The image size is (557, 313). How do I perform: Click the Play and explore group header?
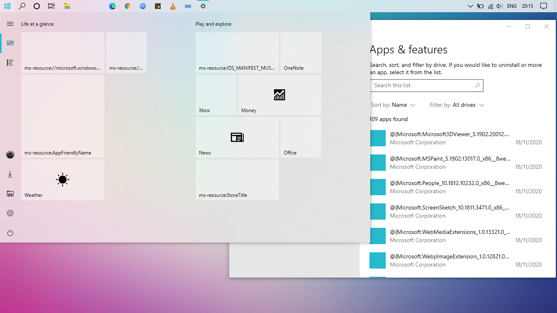213,24
